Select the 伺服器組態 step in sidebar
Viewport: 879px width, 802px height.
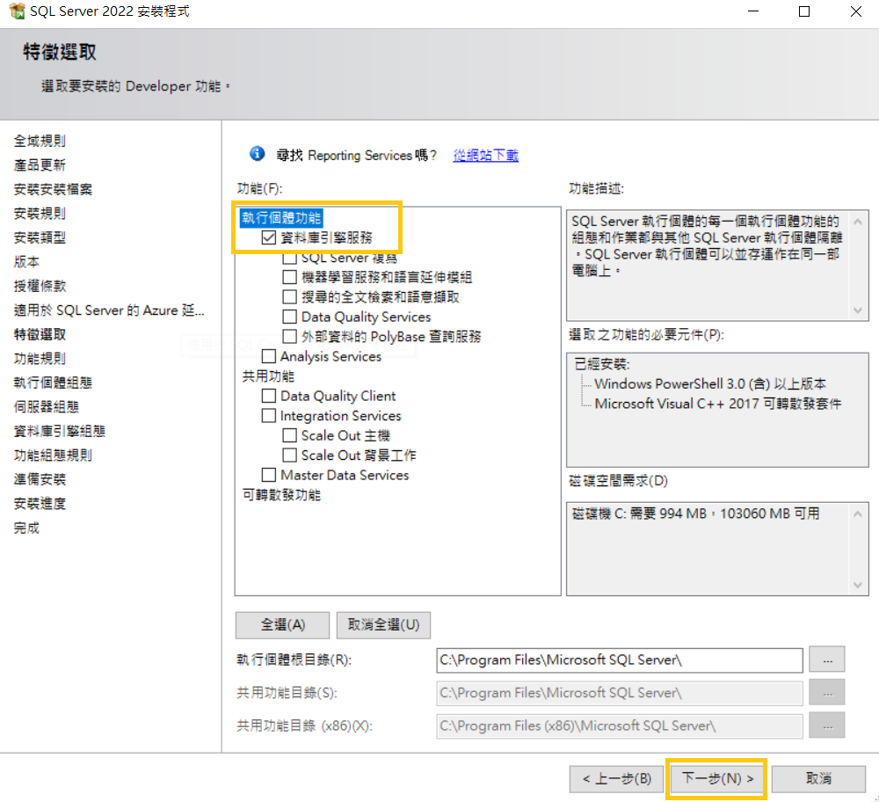(x=46, y=406)
